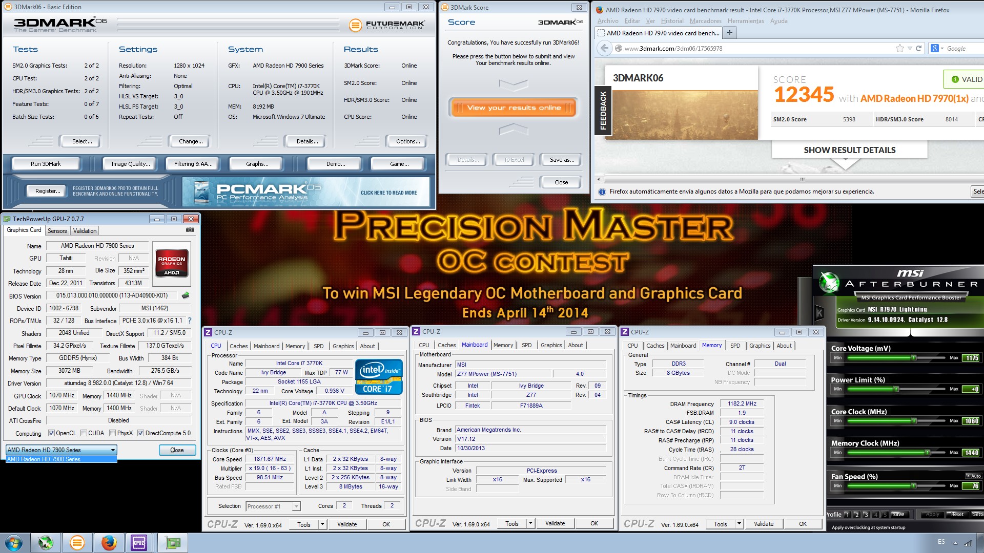Open Firefox Historial menu
This screenshot has height=553, width=984.
[672, 21]
